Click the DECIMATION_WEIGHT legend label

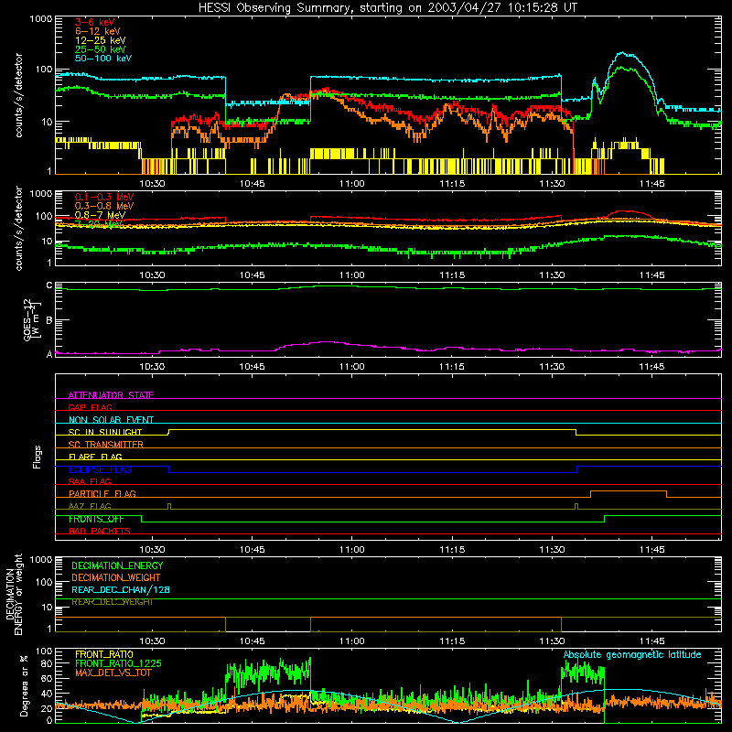(x=116, y=578)
